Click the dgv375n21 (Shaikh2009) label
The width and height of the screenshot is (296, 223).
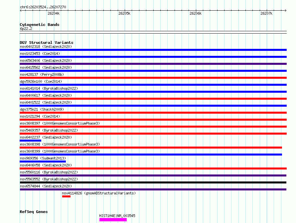[x=42, y=109]
